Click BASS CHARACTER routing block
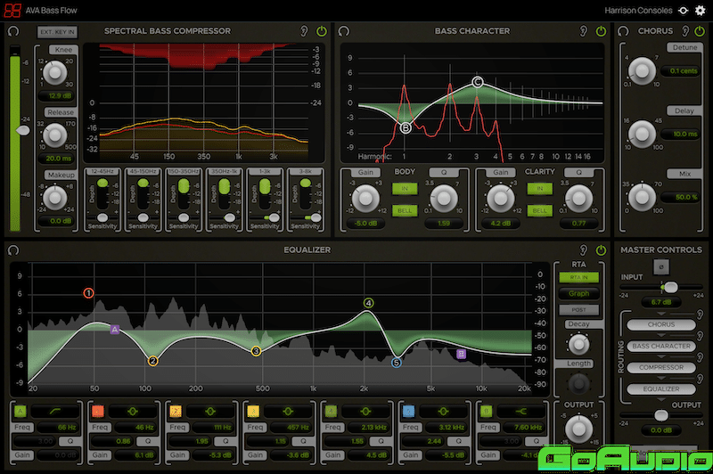This screenshot has height=474, width=713. tap(661, 346)
